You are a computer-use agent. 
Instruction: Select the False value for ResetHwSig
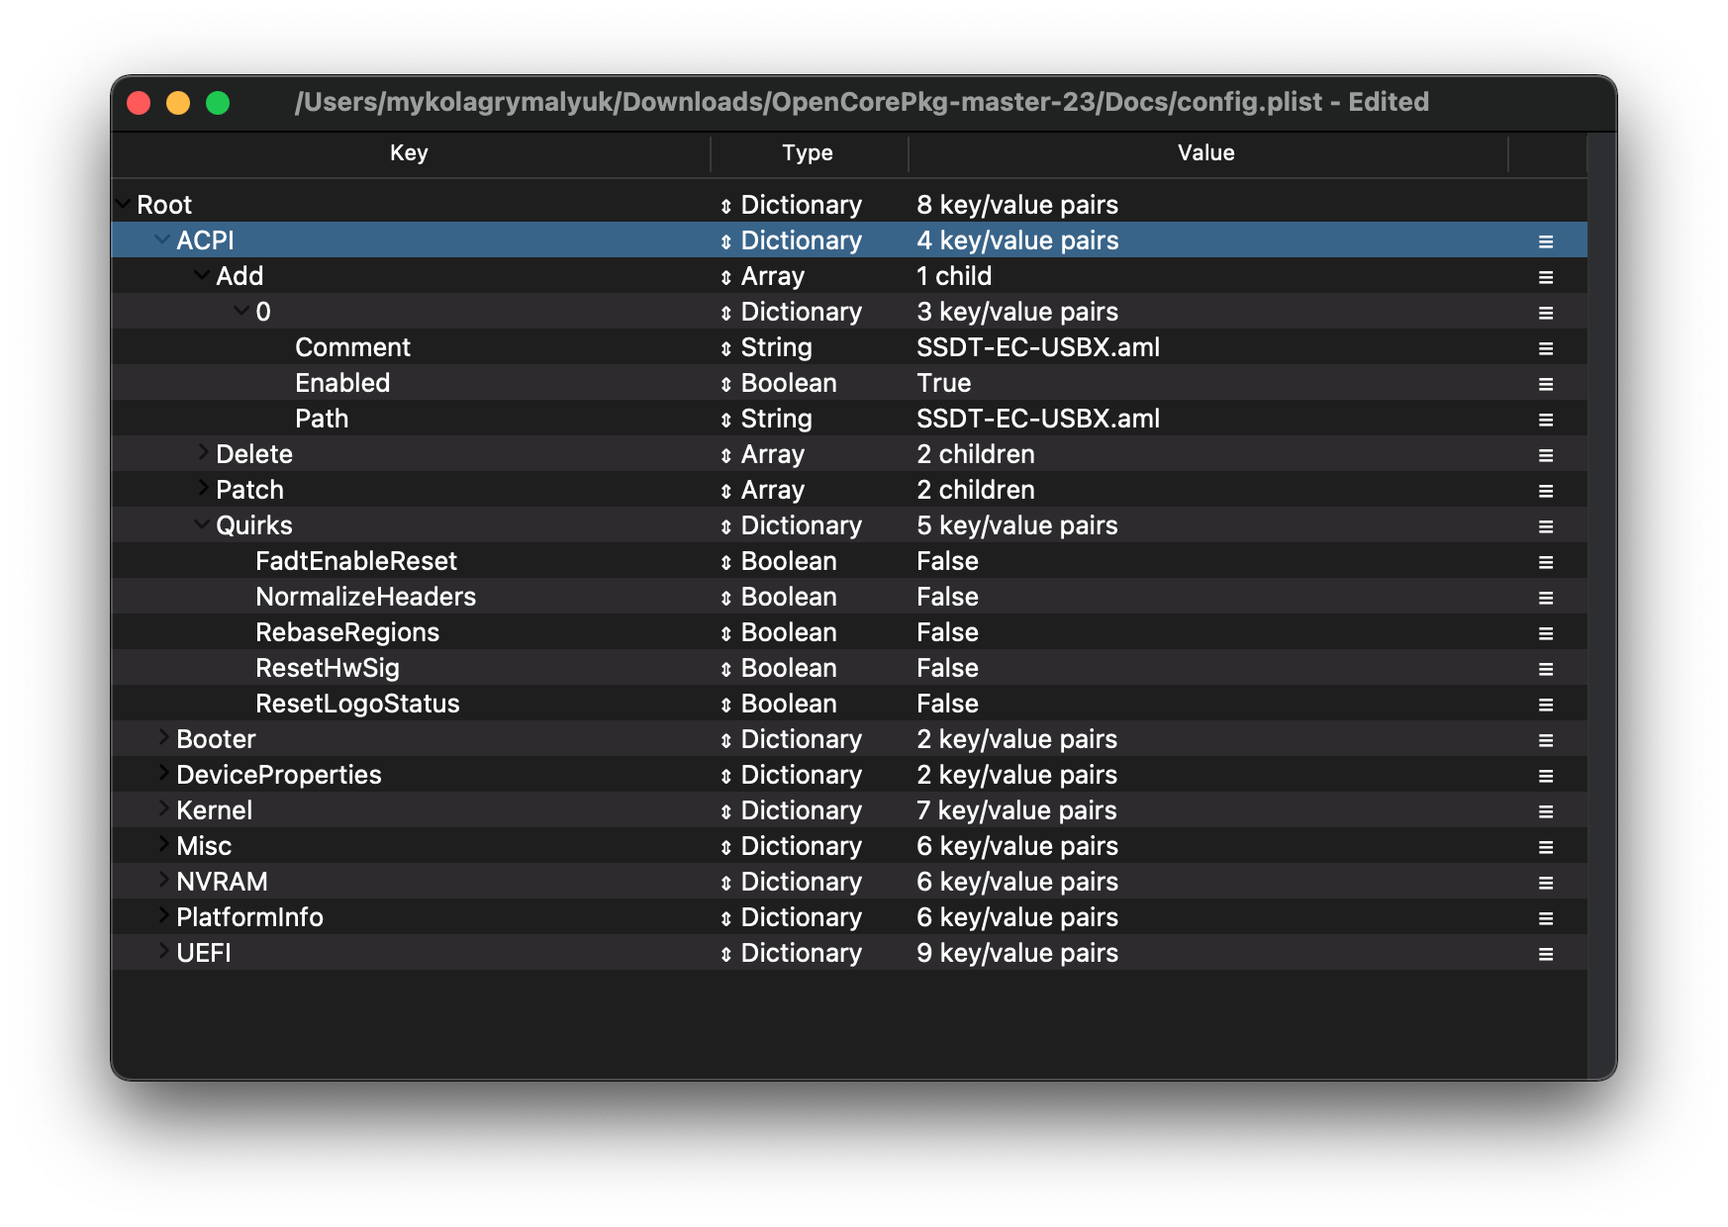click(x=947, y=668)
